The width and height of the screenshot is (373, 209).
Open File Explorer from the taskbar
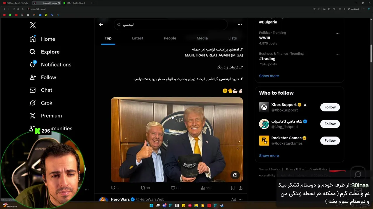click(196, 206)
